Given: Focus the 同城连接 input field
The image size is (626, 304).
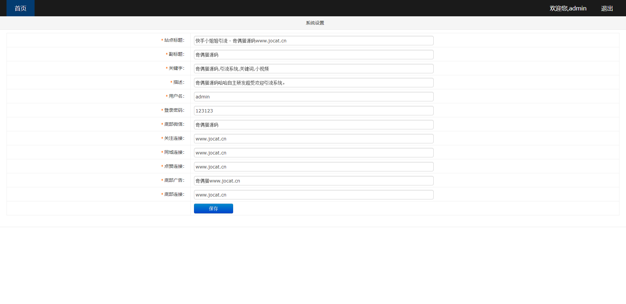Looking at the screenshot, I should [314, 153].
